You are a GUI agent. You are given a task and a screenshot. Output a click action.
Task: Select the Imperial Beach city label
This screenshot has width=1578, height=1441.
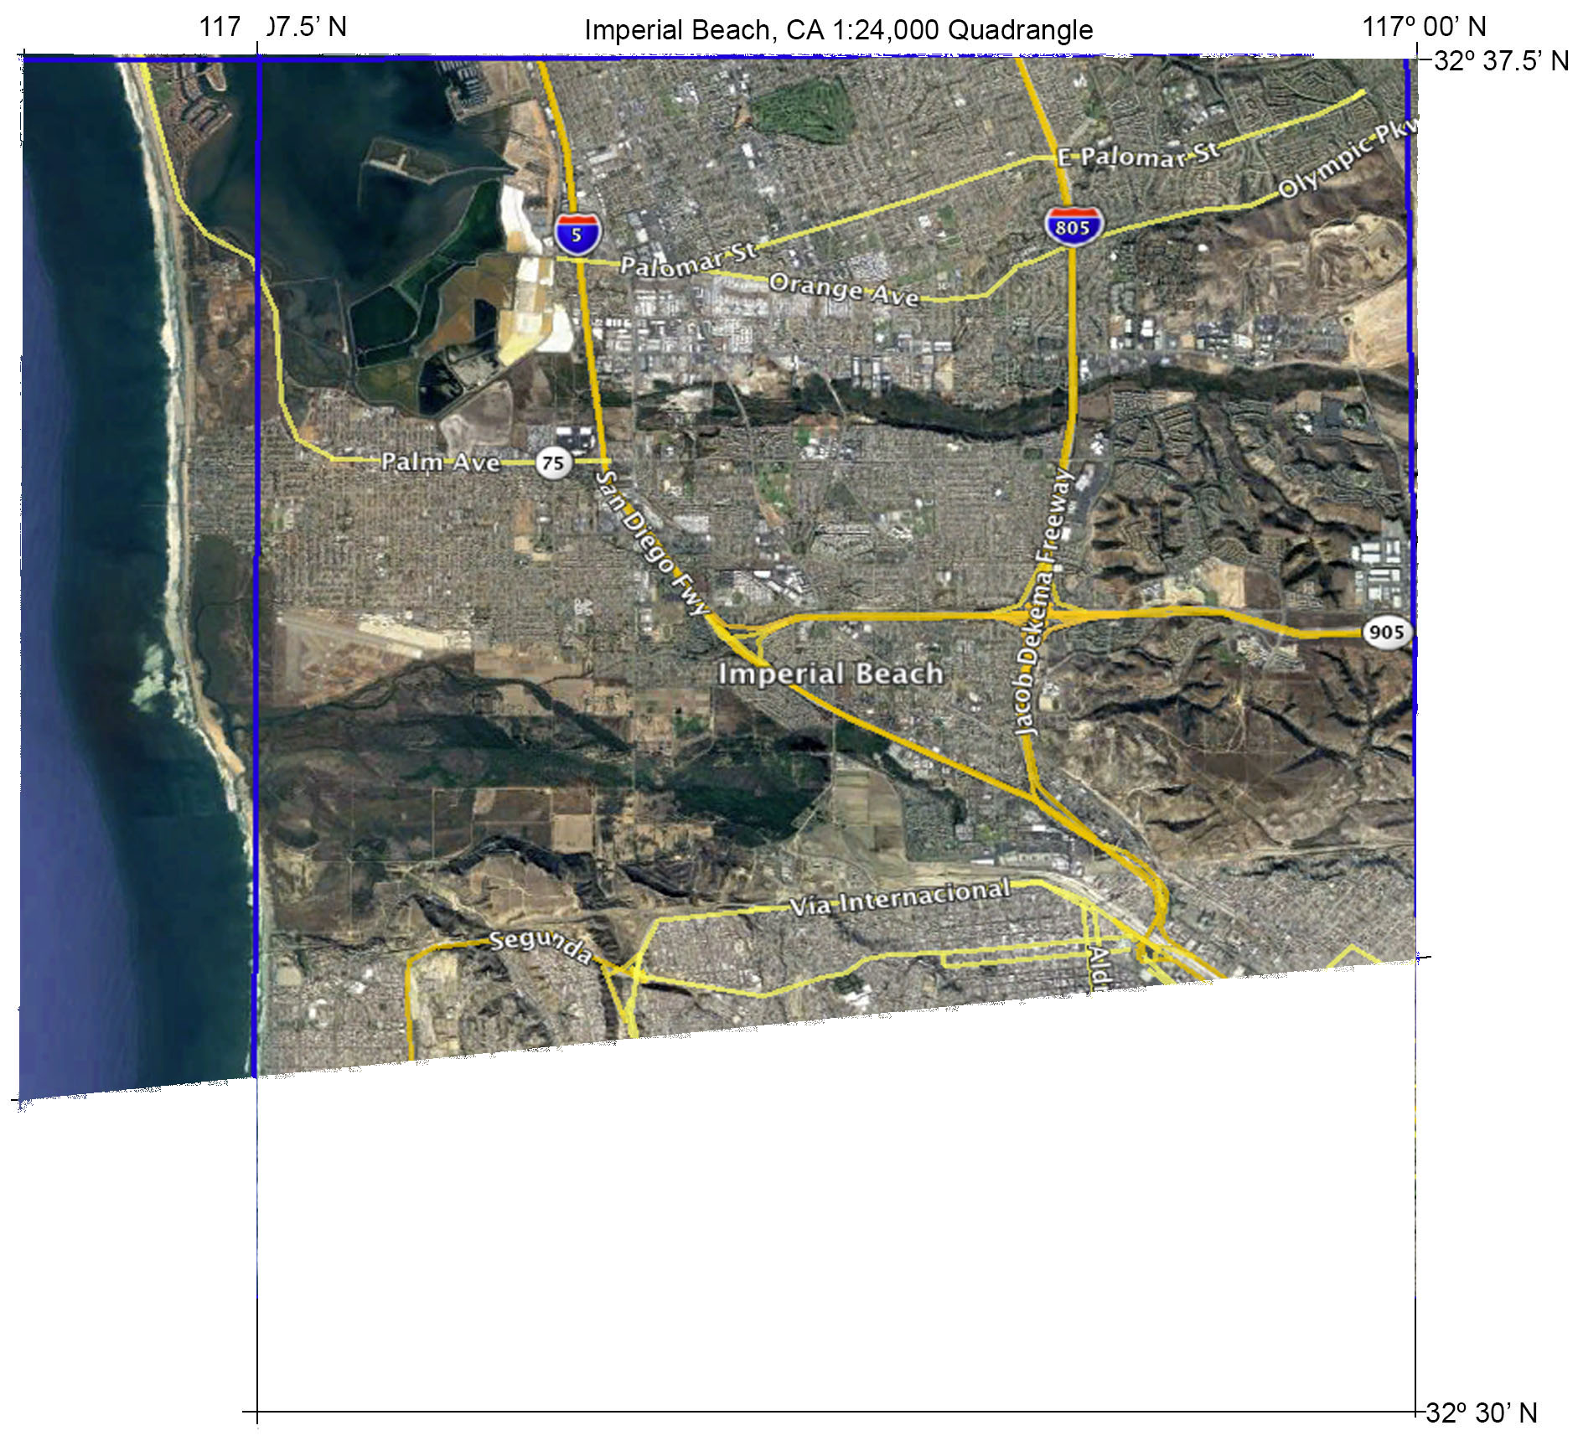[832, 674]
